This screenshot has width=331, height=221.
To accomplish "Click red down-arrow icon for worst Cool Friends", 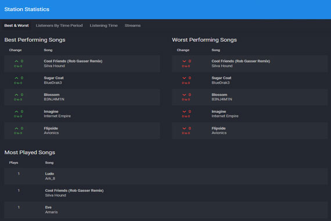I will pos(184,61).
